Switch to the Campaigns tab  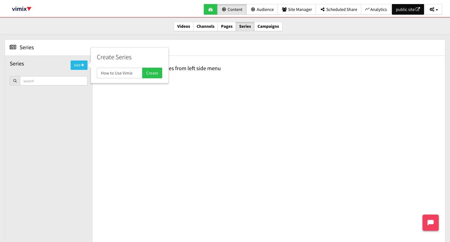[268, 27]
